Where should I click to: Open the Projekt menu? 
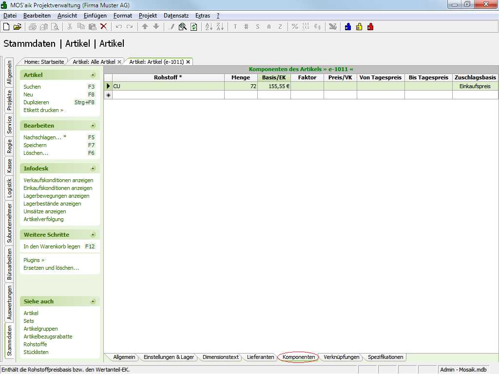(x=148, y=16)
